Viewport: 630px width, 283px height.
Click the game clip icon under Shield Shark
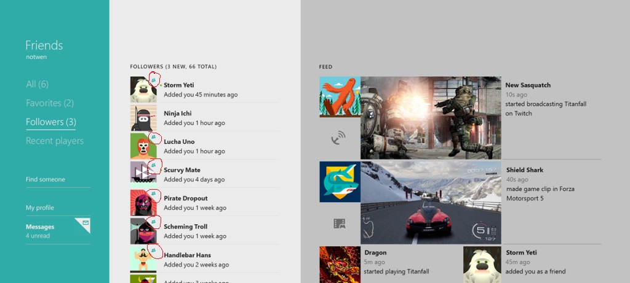click(340, 223)
